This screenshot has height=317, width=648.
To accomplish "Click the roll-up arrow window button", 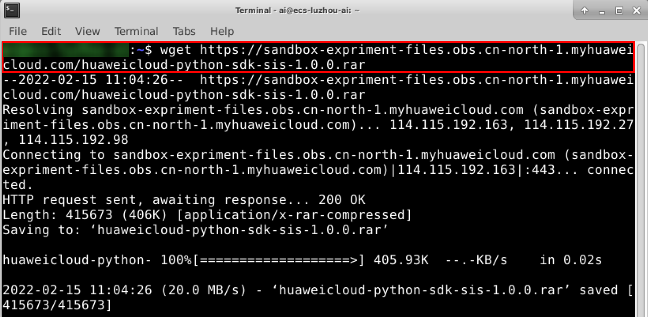I will tap(585, 10).
